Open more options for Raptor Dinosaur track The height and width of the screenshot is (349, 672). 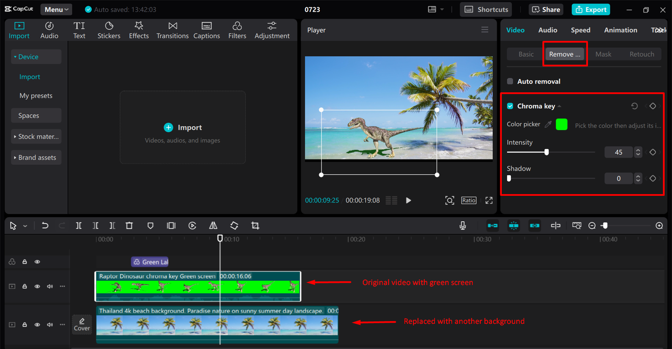click(62, 287)
